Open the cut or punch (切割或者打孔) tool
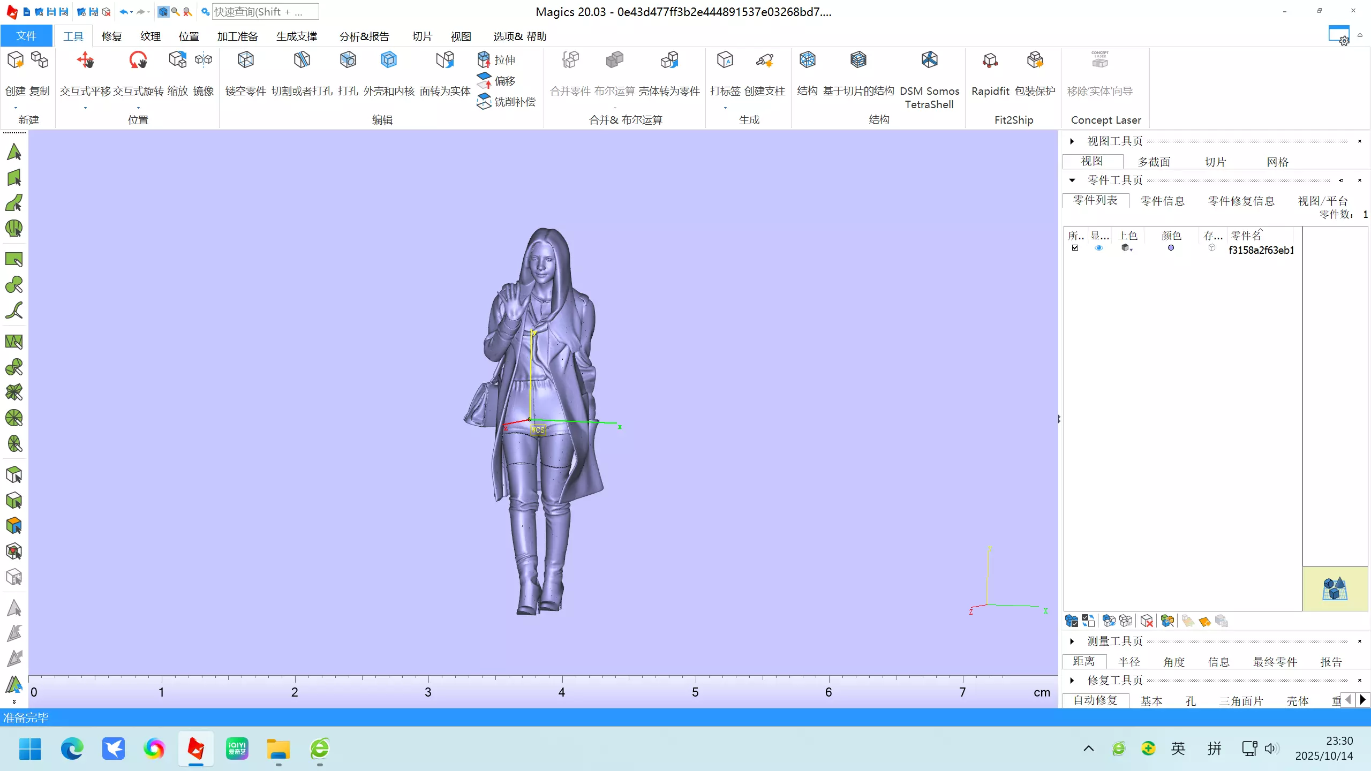1371x771 pixels. (x=302, y=61)
